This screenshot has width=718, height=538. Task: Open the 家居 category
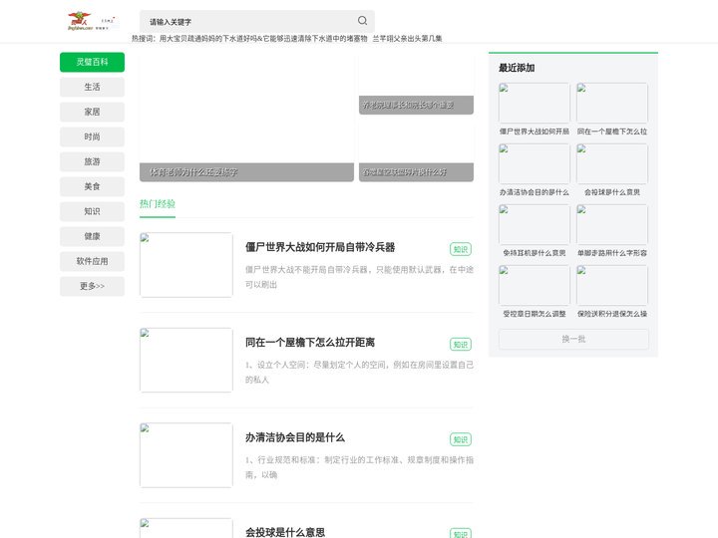click(92, 112)
